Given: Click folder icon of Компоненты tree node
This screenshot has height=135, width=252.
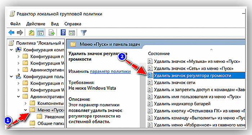Looking at the screenshot, I should point(32,103).
